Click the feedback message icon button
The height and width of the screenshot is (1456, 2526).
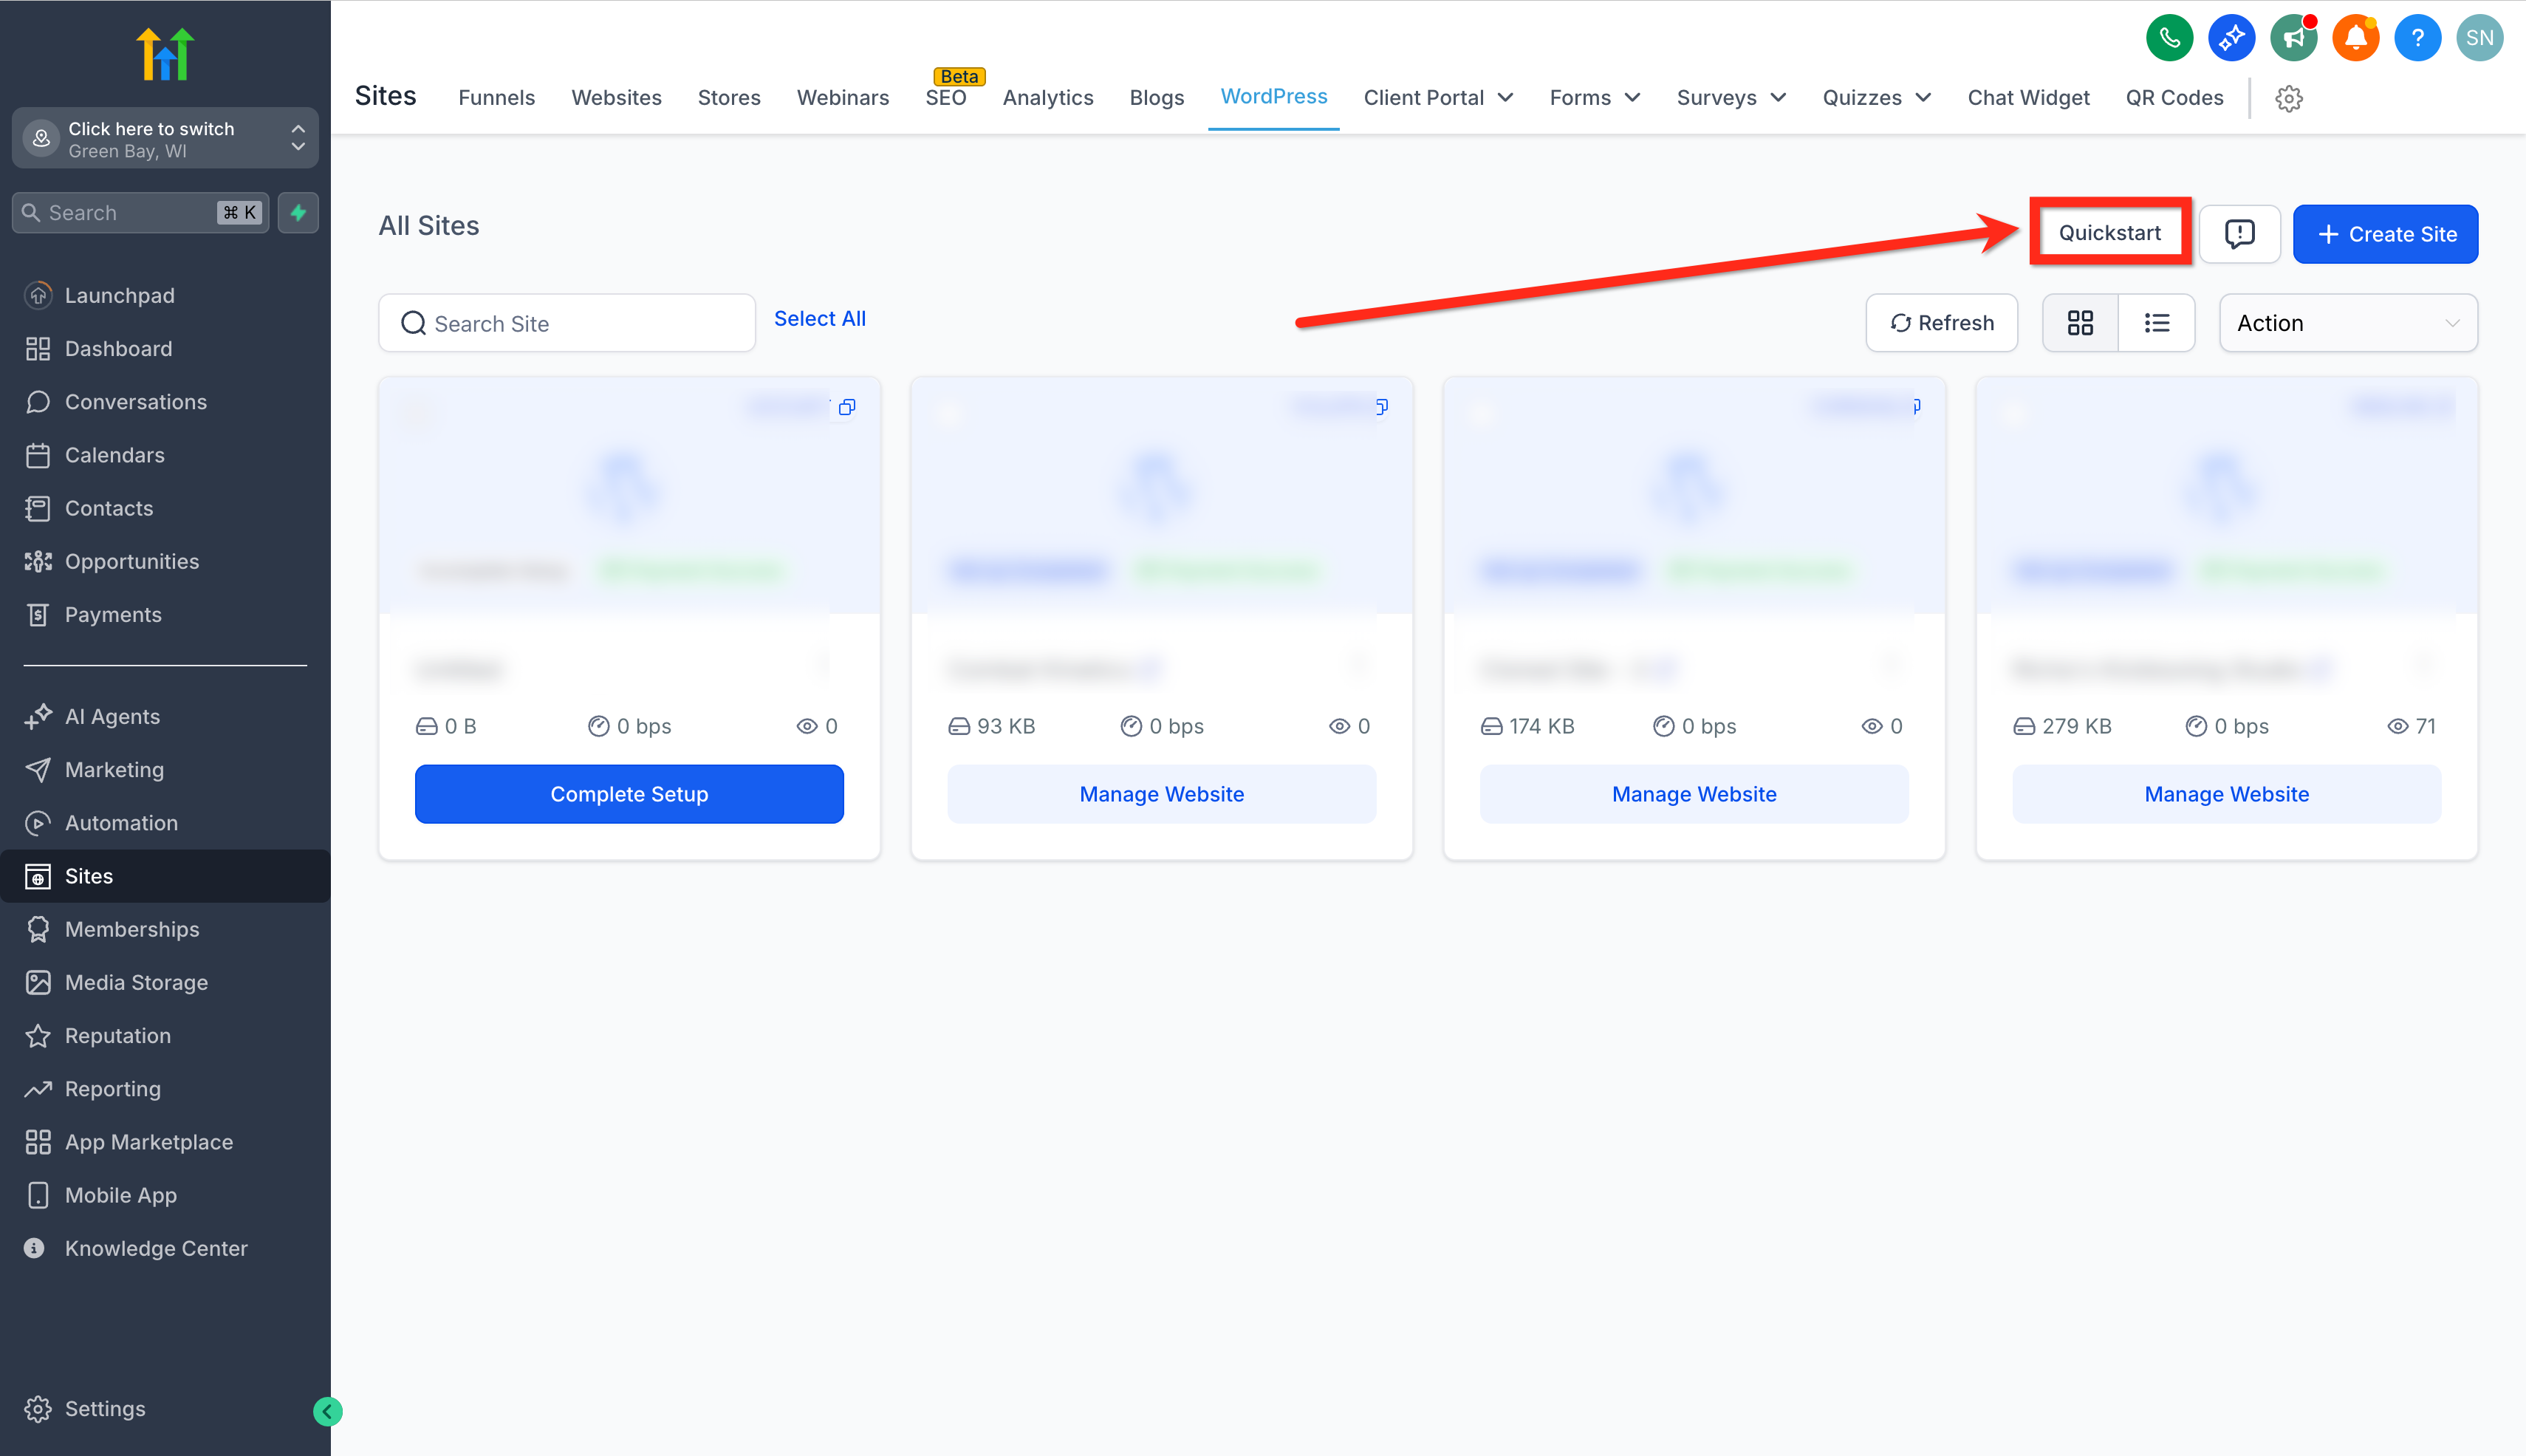coord(2239,234)
